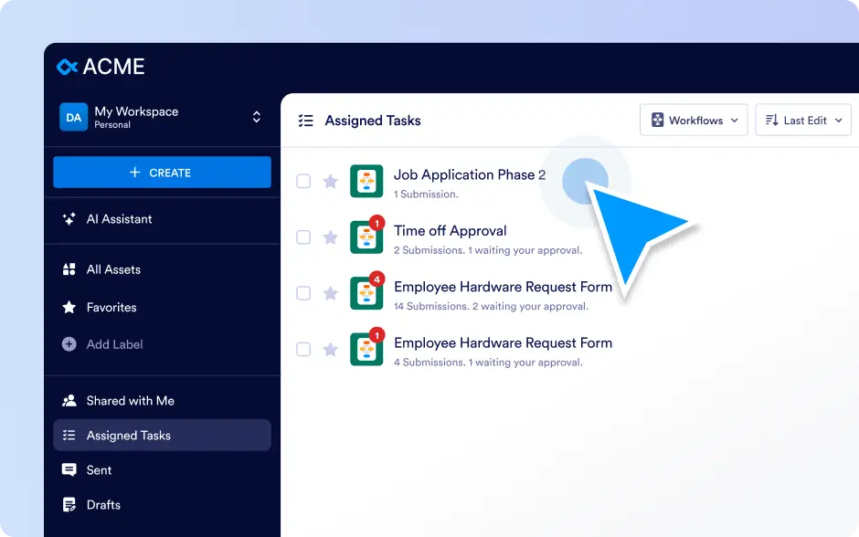
Task: Open the Time off Approval title link
Action: pos(450,231)
